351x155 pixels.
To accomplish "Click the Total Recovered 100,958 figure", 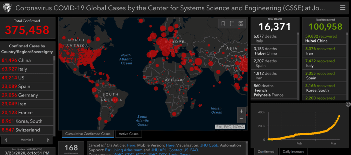I will coord(326,27).
